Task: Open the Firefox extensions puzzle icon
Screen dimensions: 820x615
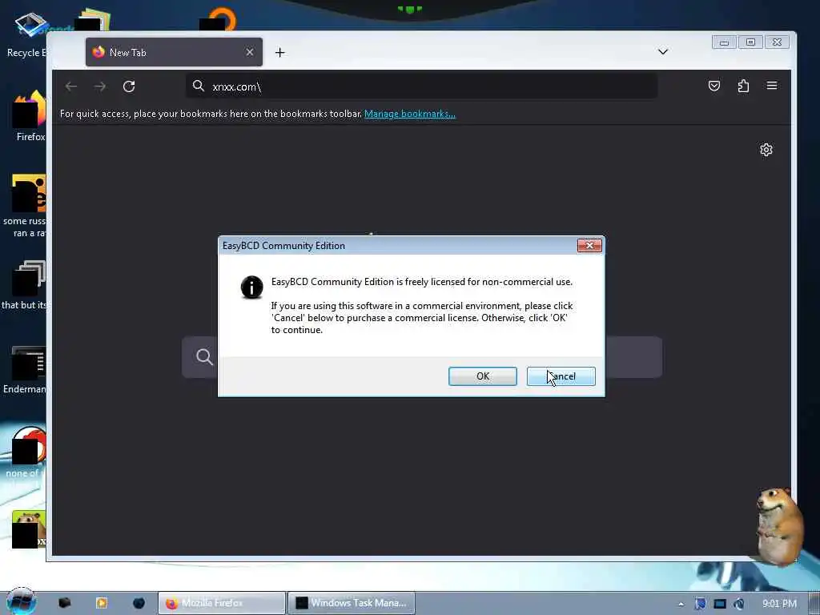Action: [x=743, y=86]
